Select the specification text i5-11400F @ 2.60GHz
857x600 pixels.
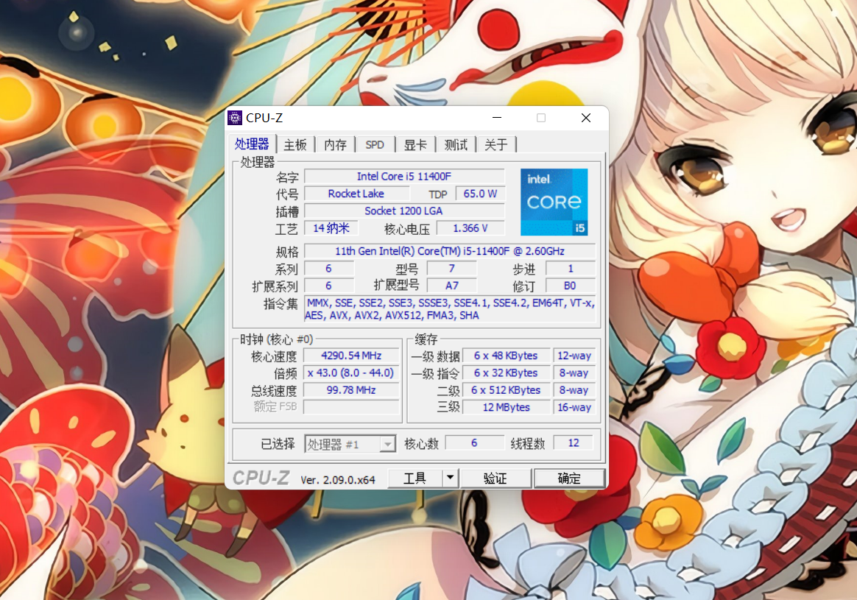tap(450, 251)
